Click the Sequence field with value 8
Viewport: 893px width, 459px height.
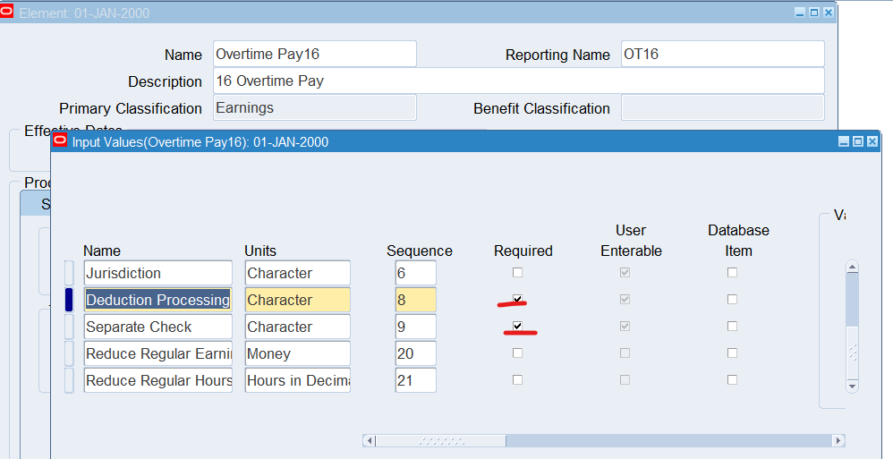415,300
